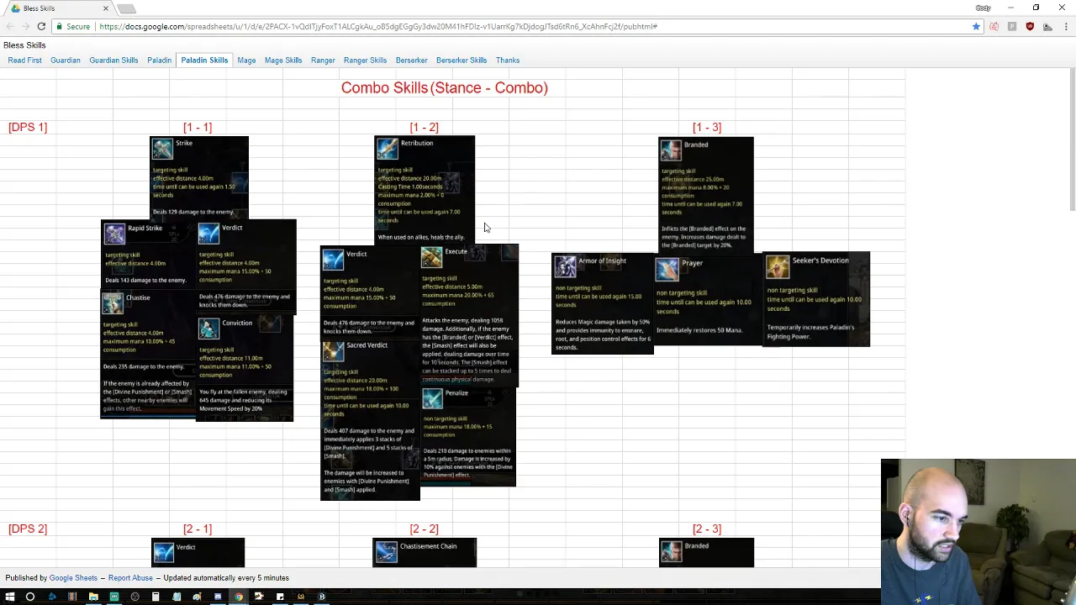This screenshot has width=1076, height=605.
Task: Open the Calculator taskbar icon
Action: click(x=156, y=597)
